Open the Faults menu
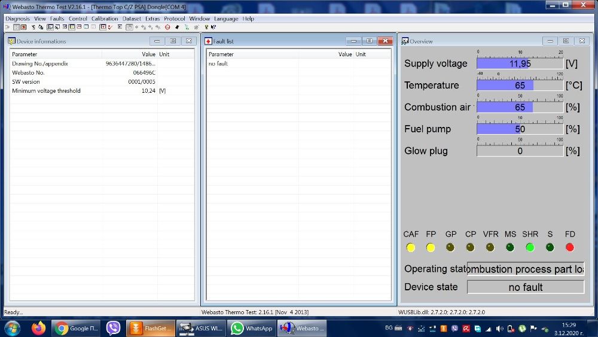The image size is (598, 337). click(x=57, y=19)
